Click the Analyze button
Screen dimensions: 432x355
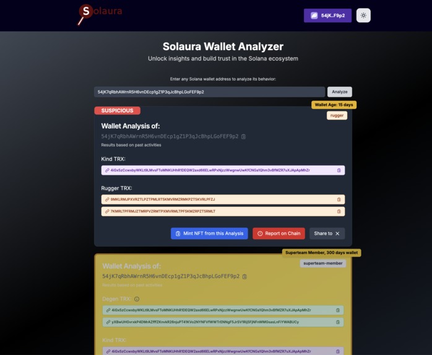pyautogui.click(x=339, y=92)
